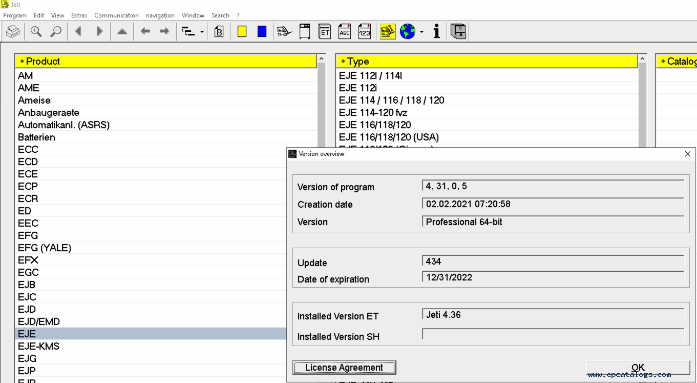Click the empty Installed Version SH field

[x=553, y=334]
